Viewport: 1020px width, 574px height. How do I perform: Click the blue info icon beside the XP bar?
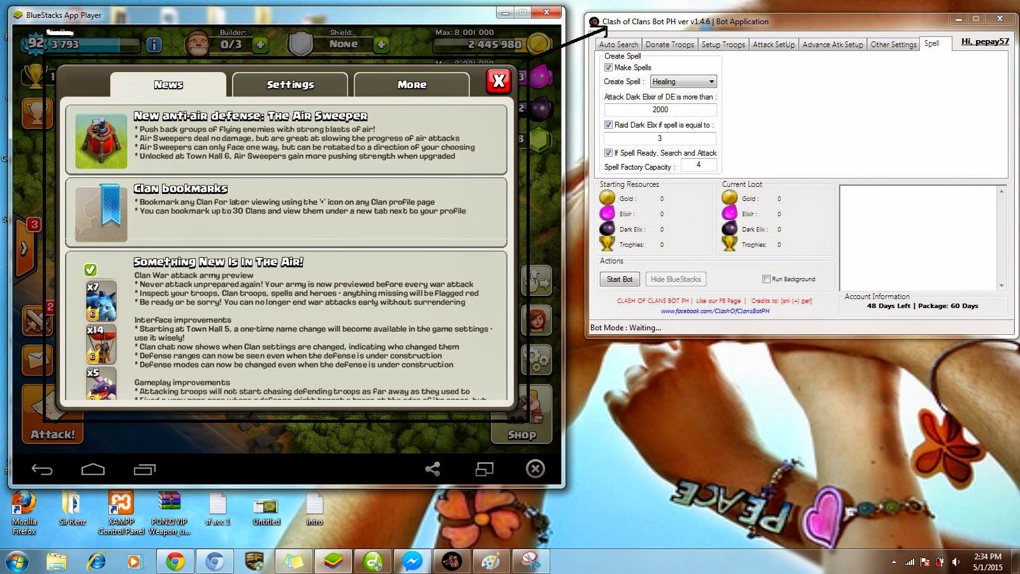[154, 45]
